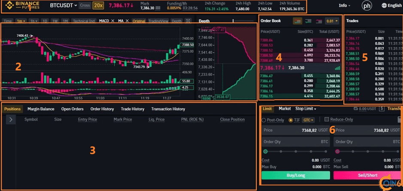
Task: Adjust the 20x leverage button
Action: coord(98,6)
